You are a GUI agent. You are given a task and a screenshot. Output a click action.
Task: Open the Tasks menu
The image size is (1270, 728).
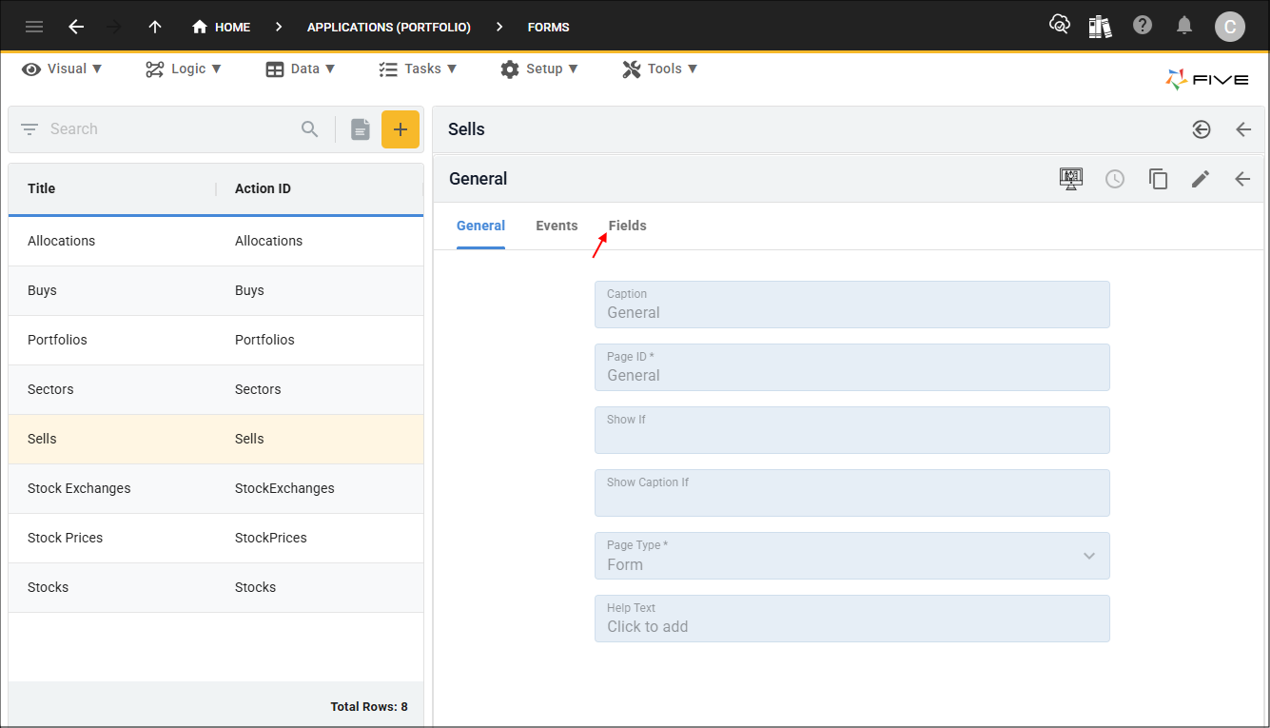click(418, 69)
